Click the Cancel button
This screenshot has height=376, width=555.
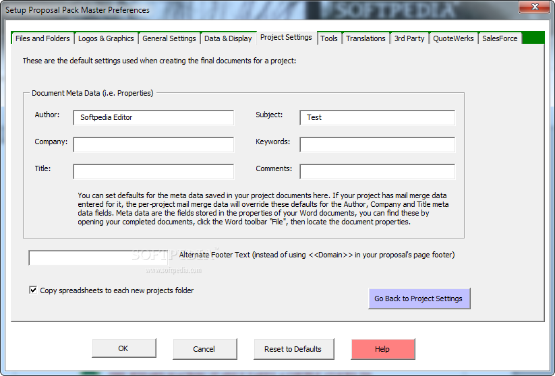tap(204, 349)
